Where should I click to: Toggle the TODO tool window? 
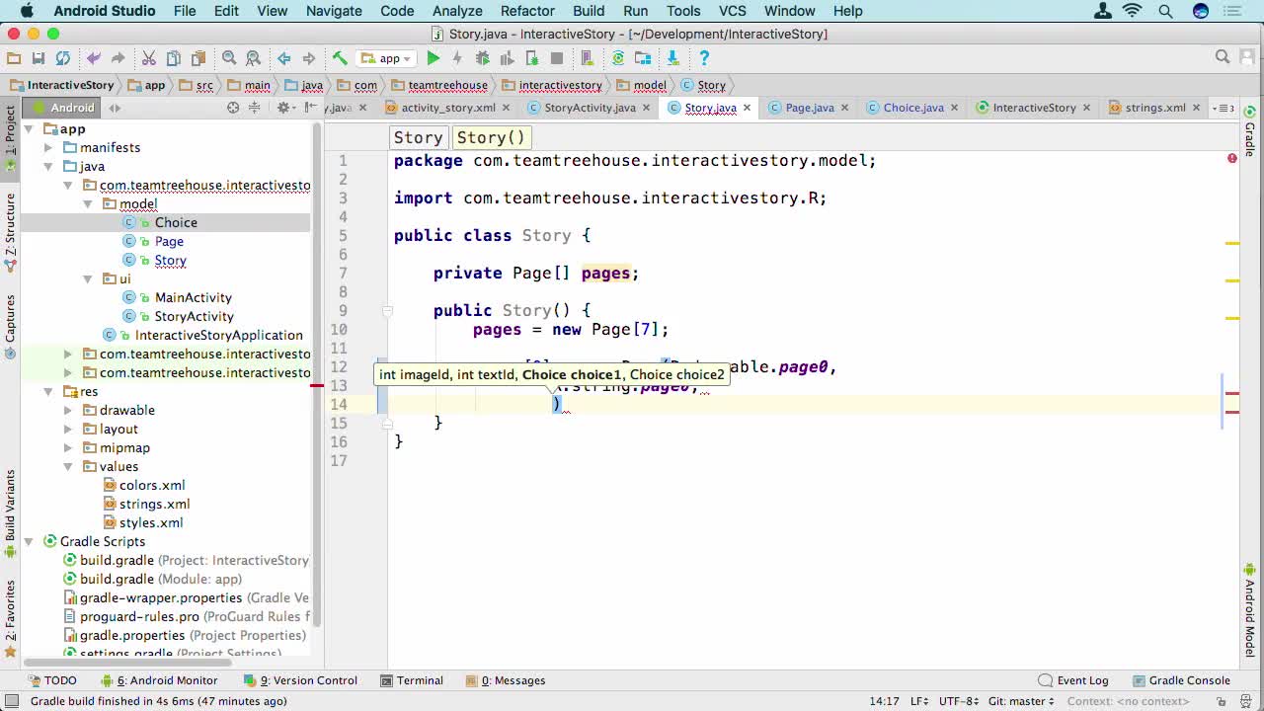(52, 680)
